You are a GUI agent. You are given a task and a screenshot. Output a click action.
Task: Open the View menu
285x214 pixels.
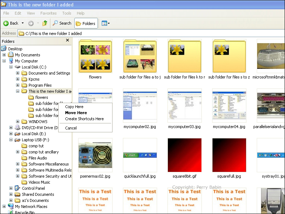(31, 13)
